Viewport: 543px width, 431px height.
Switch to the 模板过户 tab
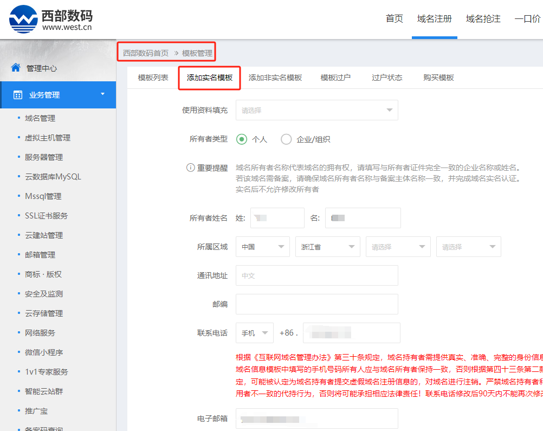pyautogui.click(x=335, y=78)
